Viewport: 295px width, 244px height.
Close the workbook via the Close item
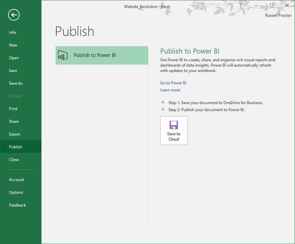pyautogui.click(x=21, y=159)
